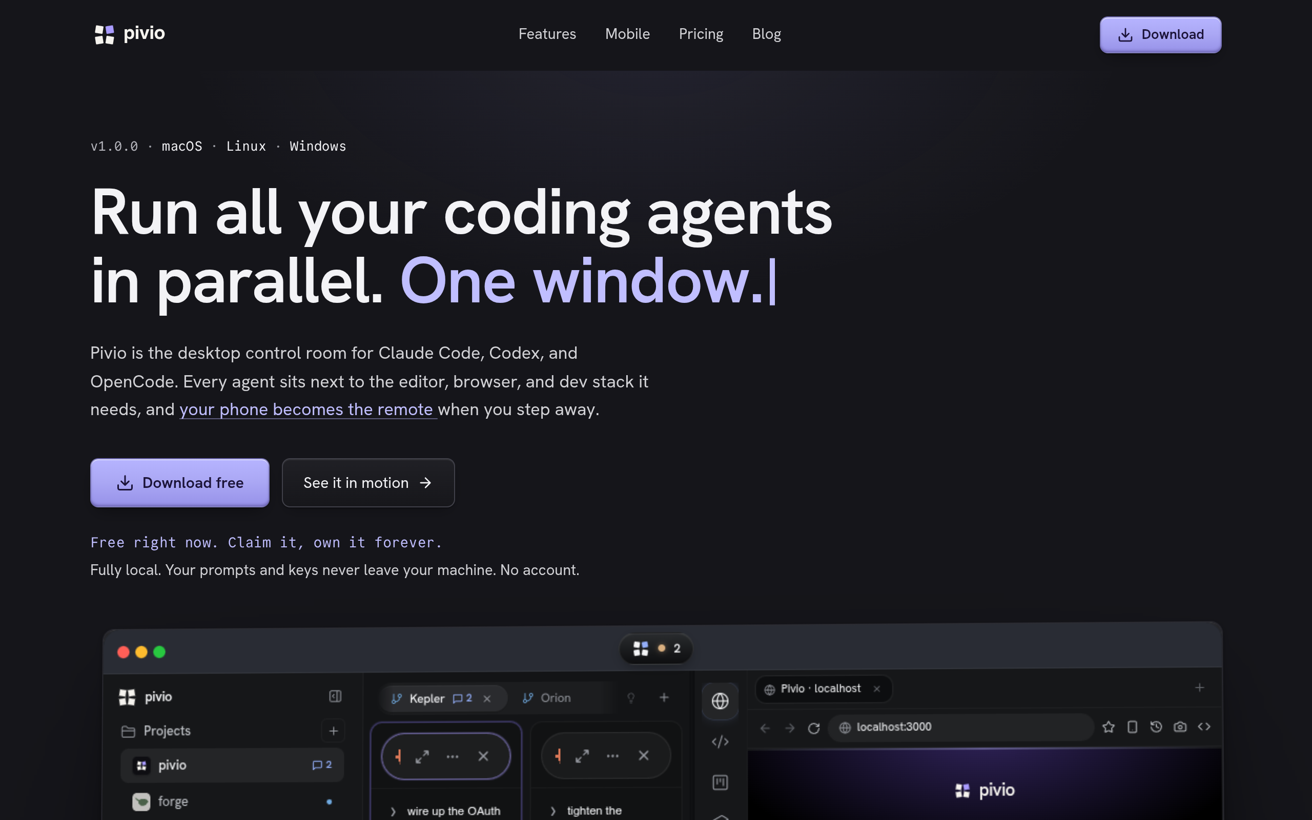Reload the localhost:3000 page
This screenshot has width=1312, height=820.
point(814,728)
